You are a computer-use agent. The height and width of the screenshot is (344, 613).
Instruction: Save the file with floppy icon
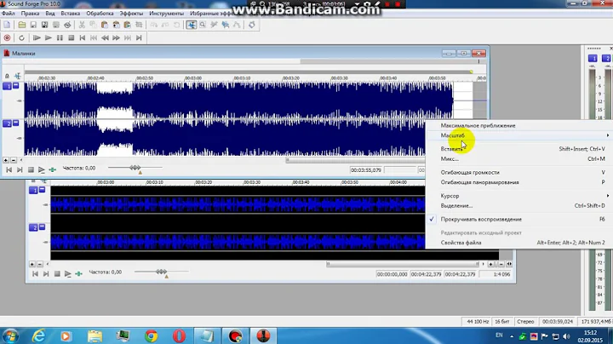pyautogui.click(x=33, y=25)
